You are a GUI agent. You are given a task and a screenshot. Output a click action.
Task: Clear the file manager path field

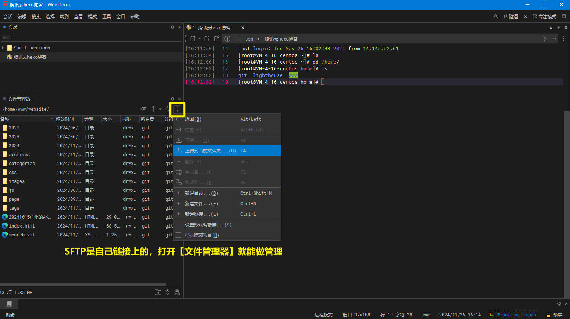pos(143,109)
